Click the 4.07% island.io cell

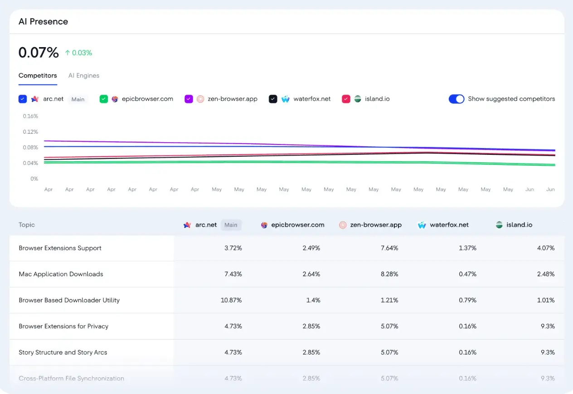[545, 248]
